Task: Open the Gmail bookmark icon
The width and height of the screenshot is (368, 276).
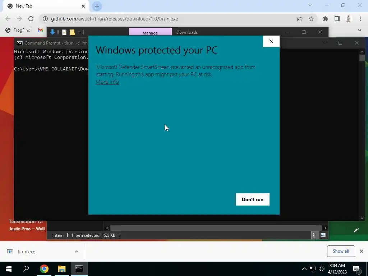Action: (41, 30)
